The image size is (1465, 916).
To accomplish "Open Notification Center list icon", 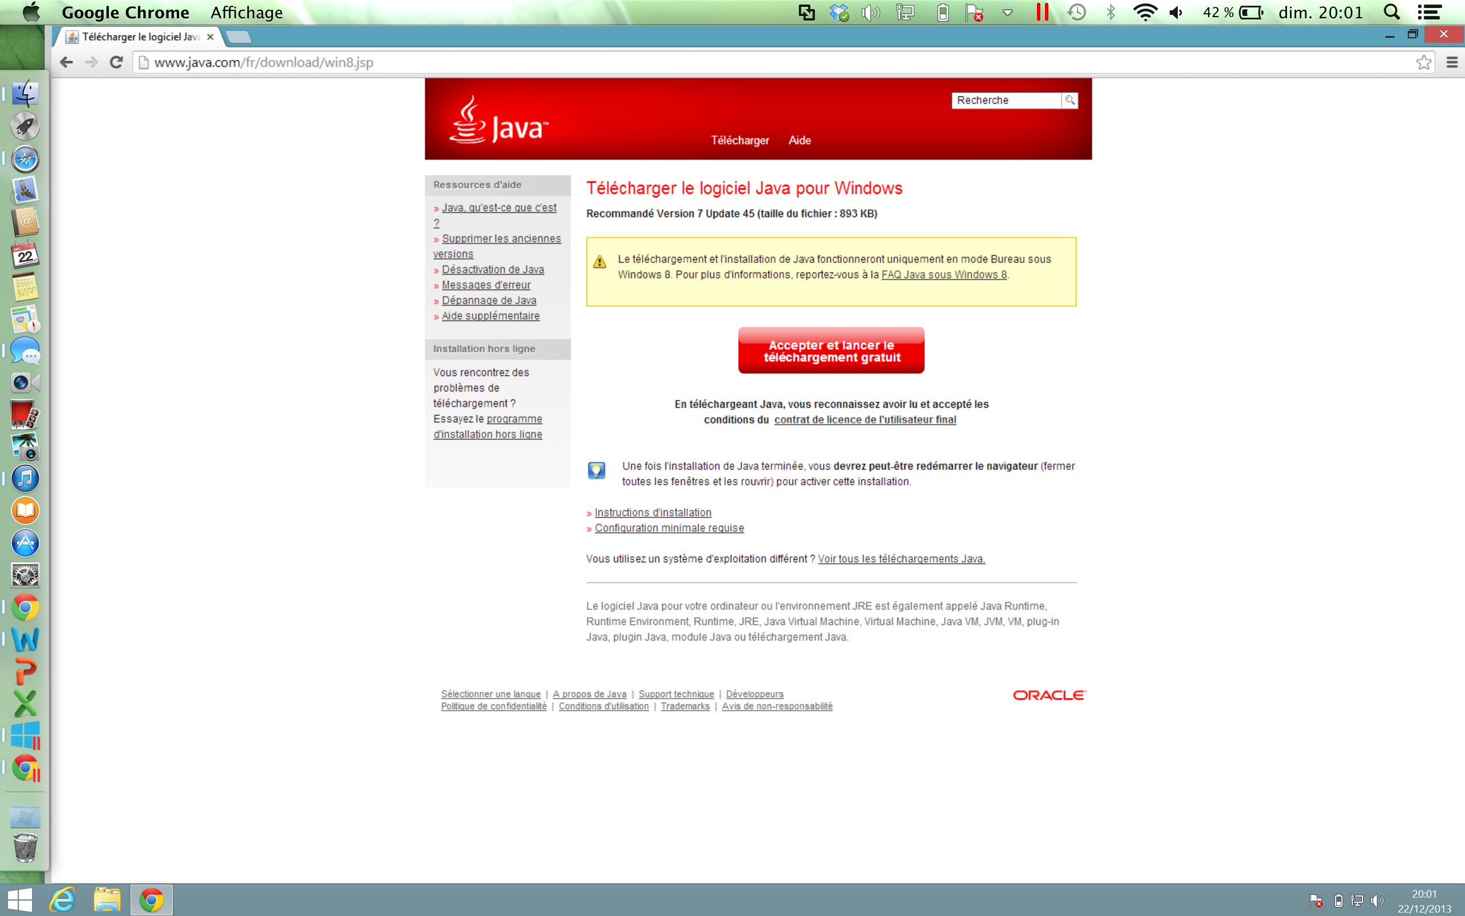I will 1430,12.
